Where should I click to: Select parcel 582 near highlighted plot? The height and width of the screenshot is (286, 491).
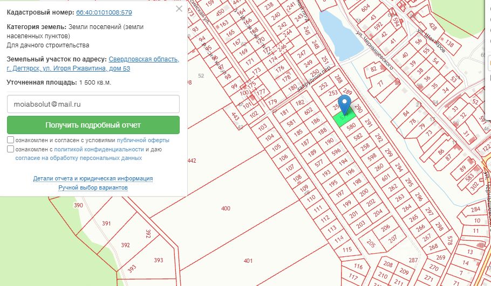tap(358, 136)
